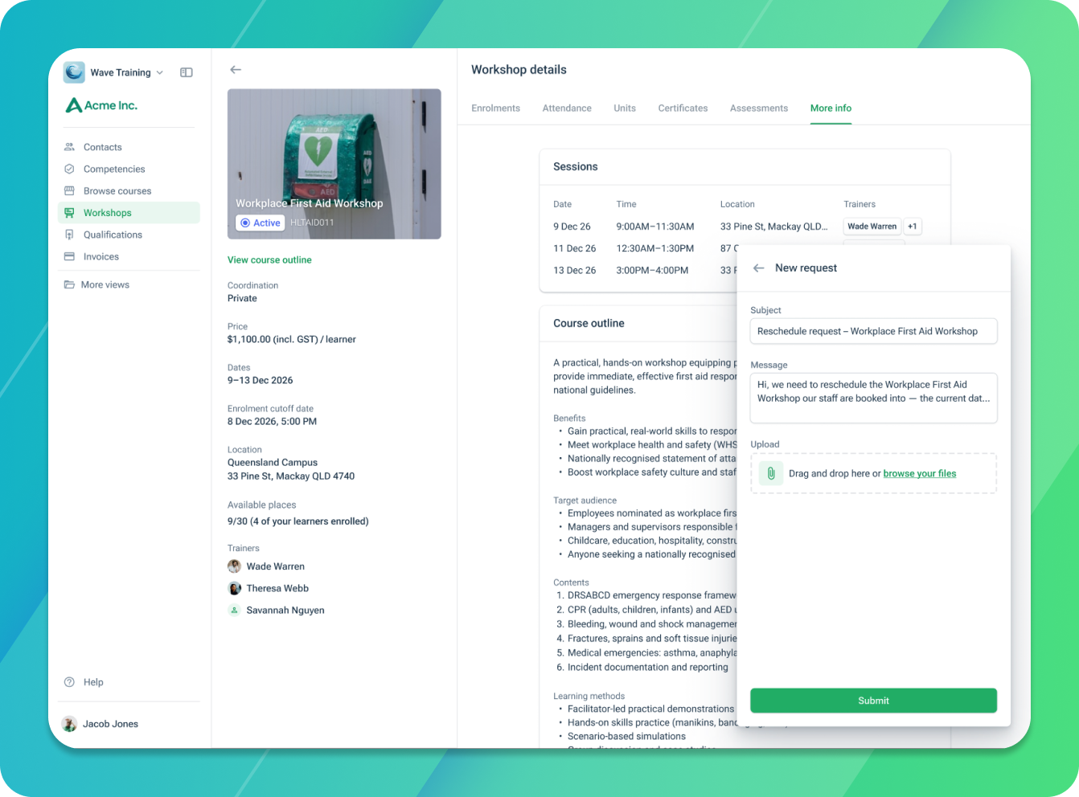Image resolution: width=1079 pixels, height=797 pixels.
Task: Click the Active status badge
Action: (x=261, y=223)
